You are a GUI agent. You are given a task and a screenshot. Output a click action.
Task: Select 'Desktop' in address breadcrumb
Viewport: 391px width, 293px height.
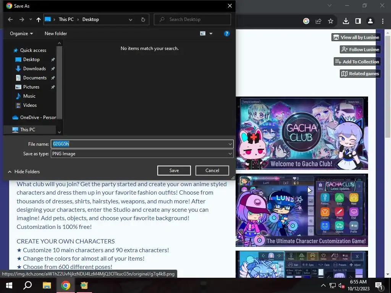[x=90, y=19]
